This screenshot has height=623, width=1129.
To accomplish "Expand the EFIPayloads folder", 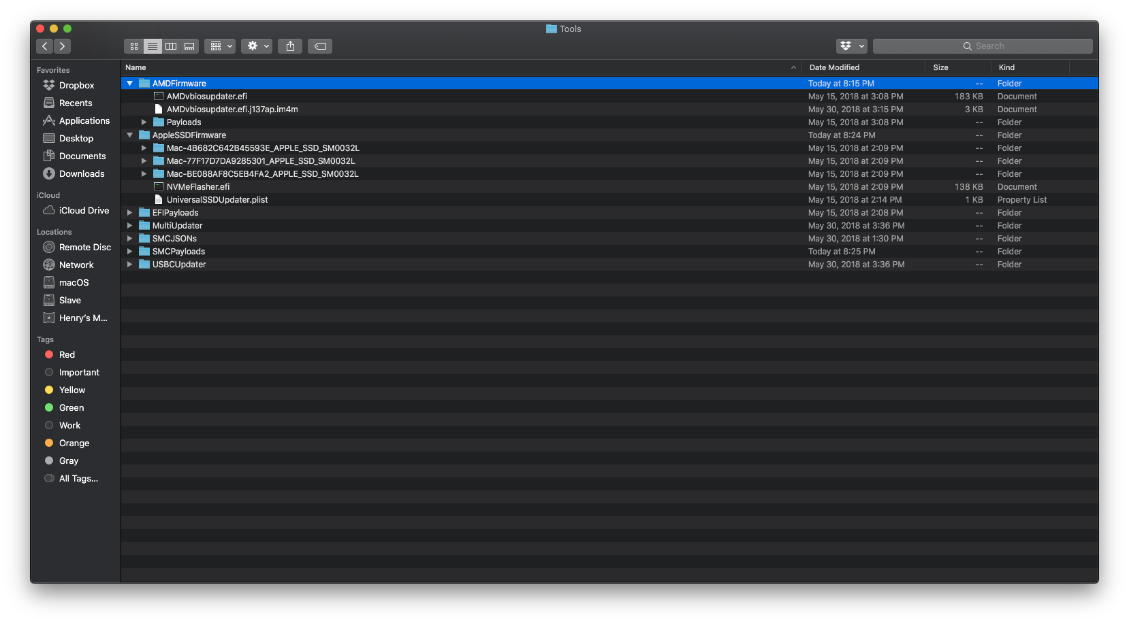I will (129, 213).
